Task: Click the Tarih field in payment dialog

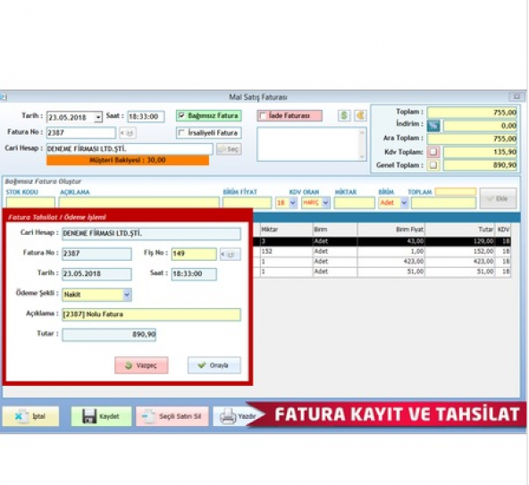Action: click(97, 274)
